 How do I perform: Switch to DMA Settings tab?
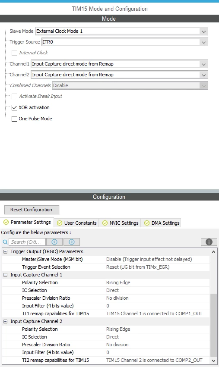162,223
